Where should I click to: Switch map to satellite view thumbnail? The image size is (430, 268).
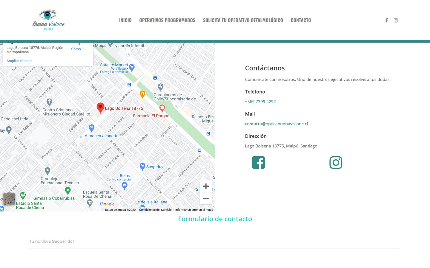pos(9,199)
